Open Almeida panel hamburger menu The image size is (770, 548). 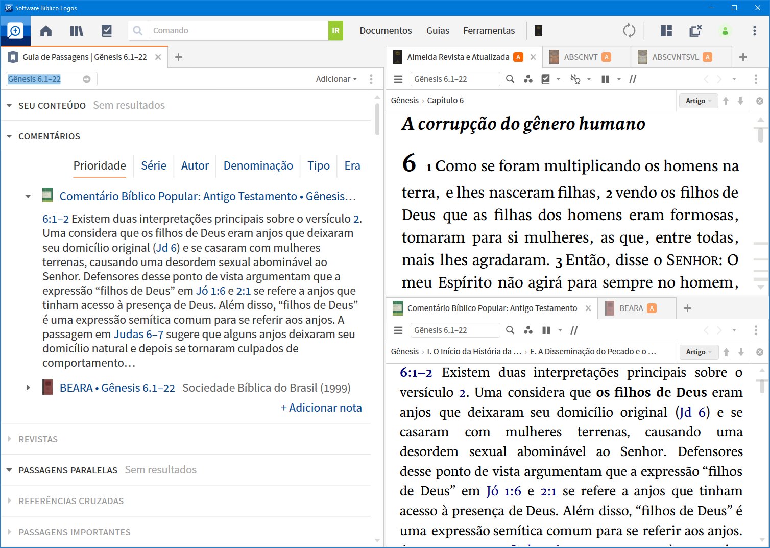[x=398, y=79]
